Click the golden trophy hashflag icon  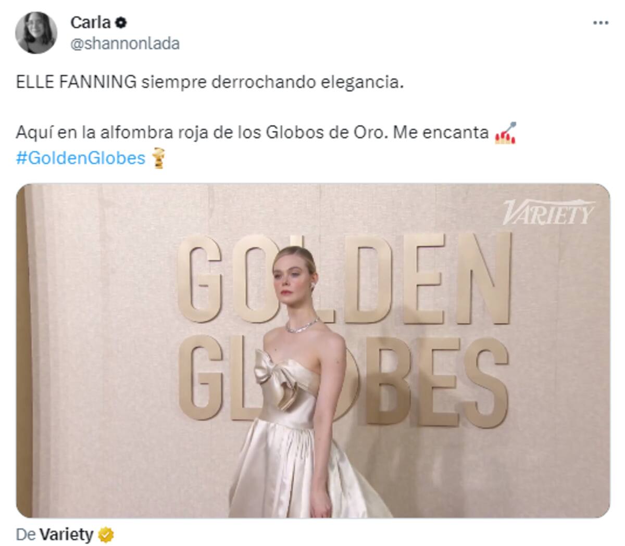pos(158,158)
